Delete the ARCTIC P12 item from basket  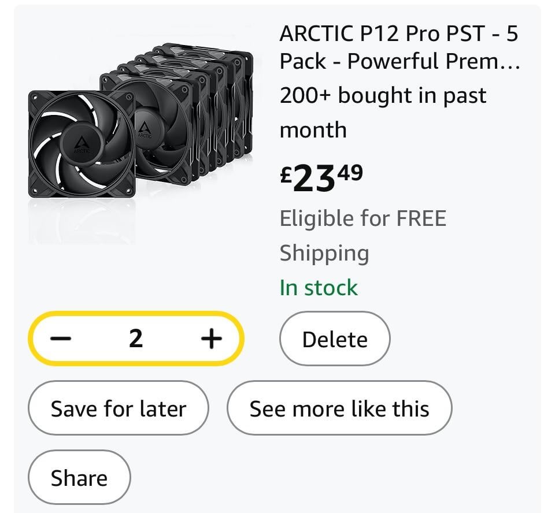tap(335, 339)
